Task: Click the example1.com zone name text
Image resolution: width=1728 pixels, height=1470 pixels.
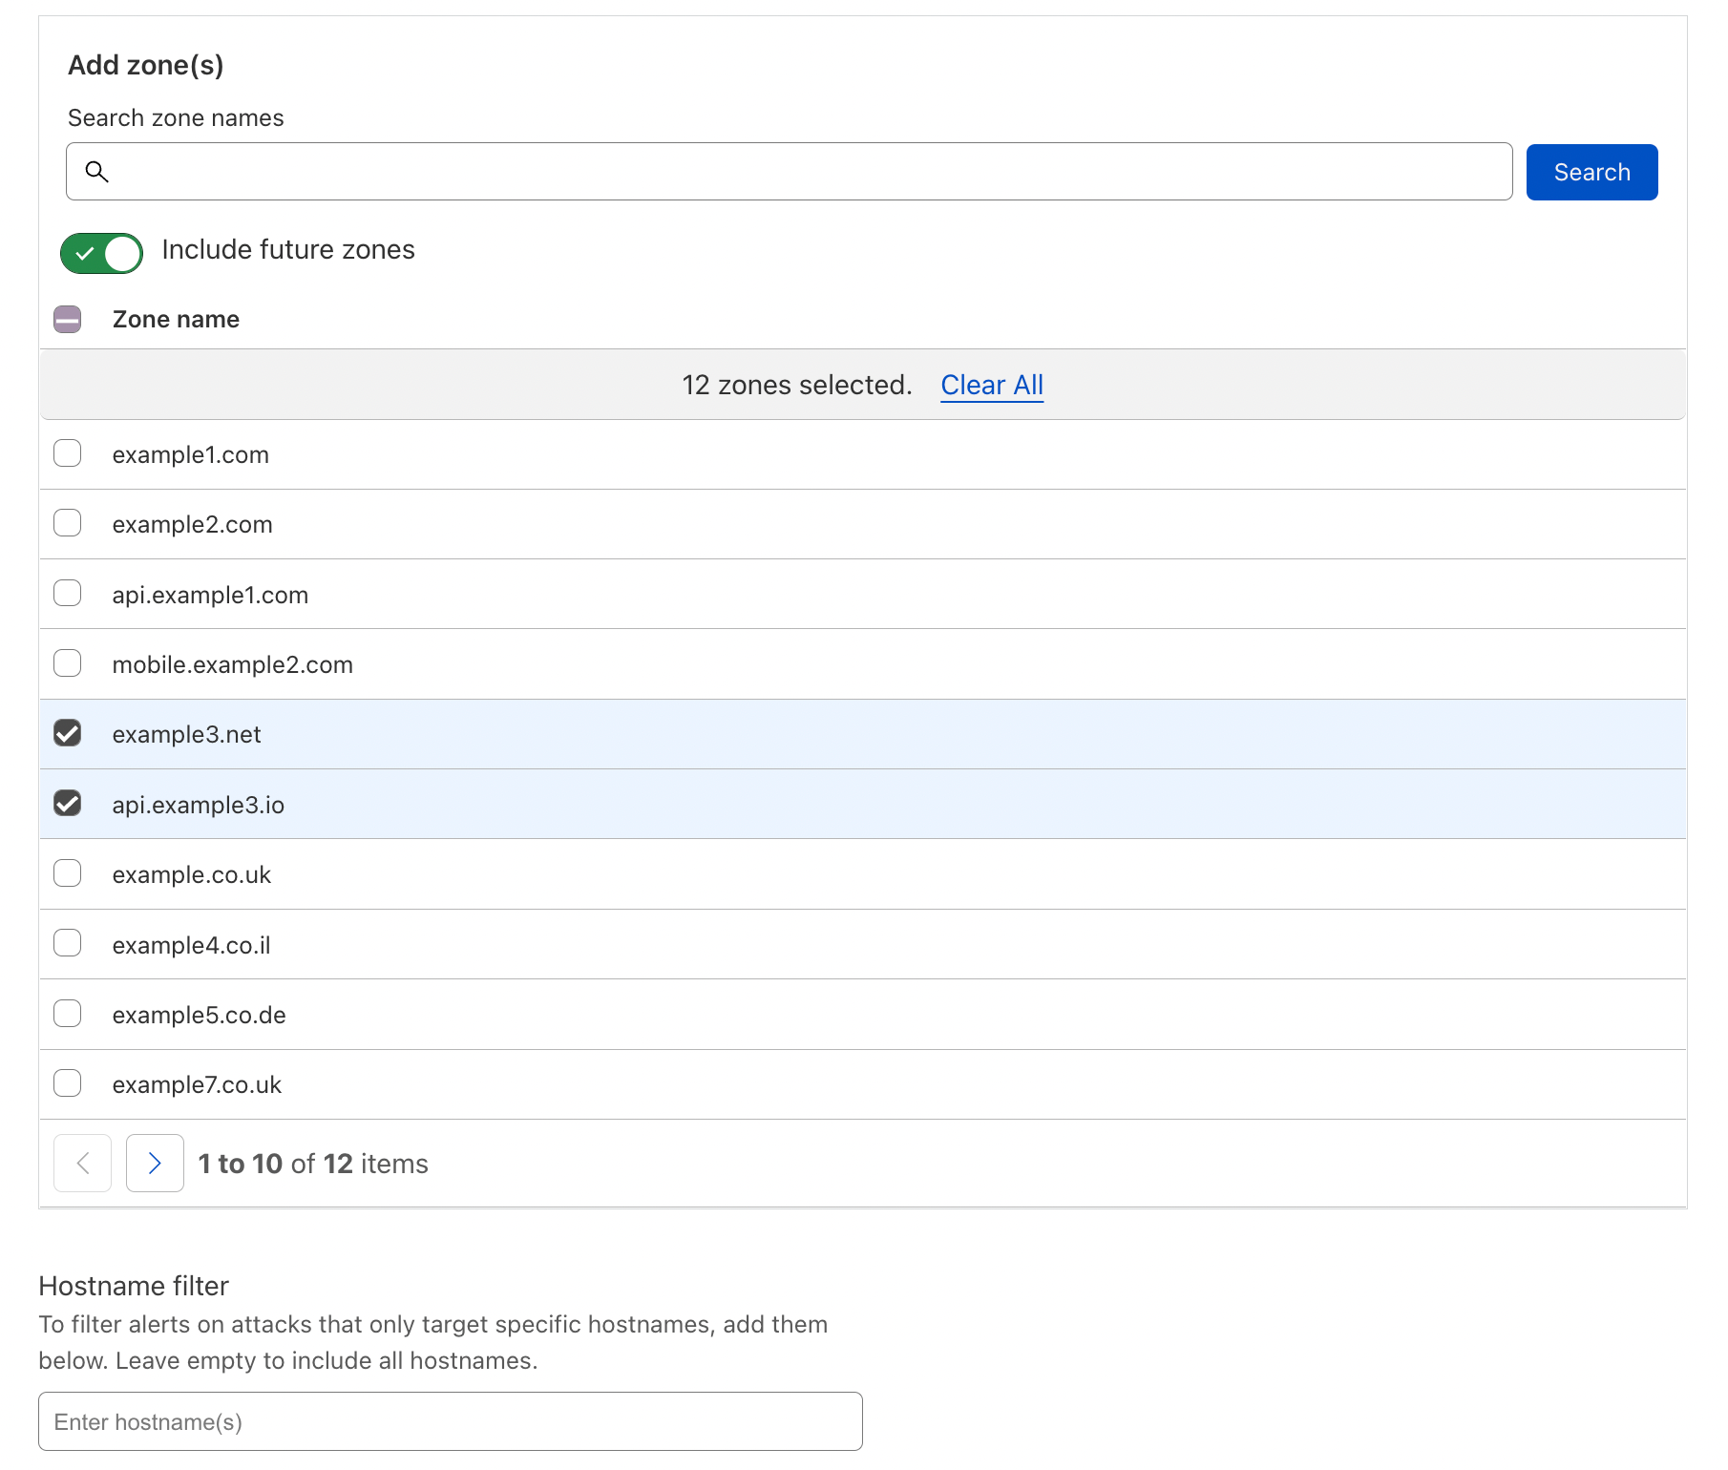Action: [x=191, y=455]
